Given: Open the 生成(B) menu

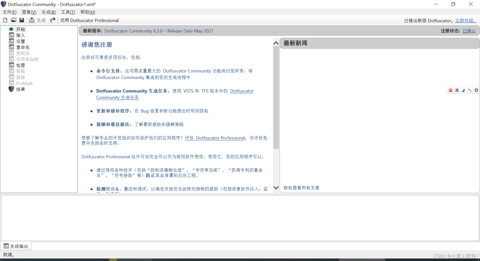Looking at the screenshot, I should pos(49,12).
